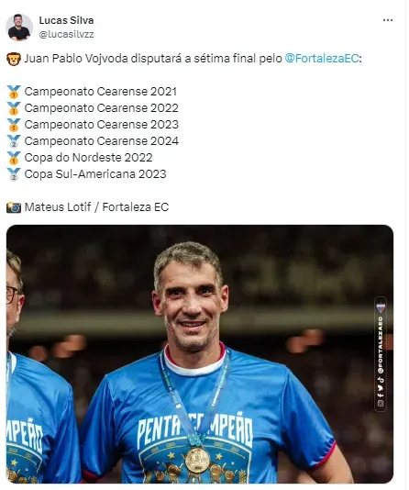Follow the @FortalezaEC mention link
Screen dimensions: 409x490
(x=322, y=59)
